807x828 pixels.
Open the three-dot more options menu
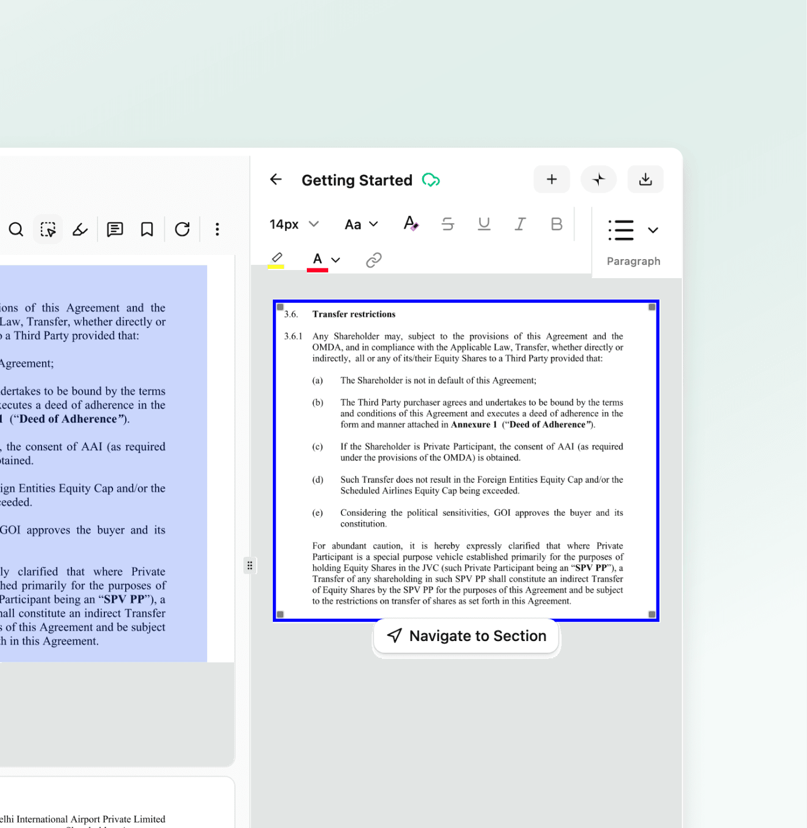pos(217,230)
